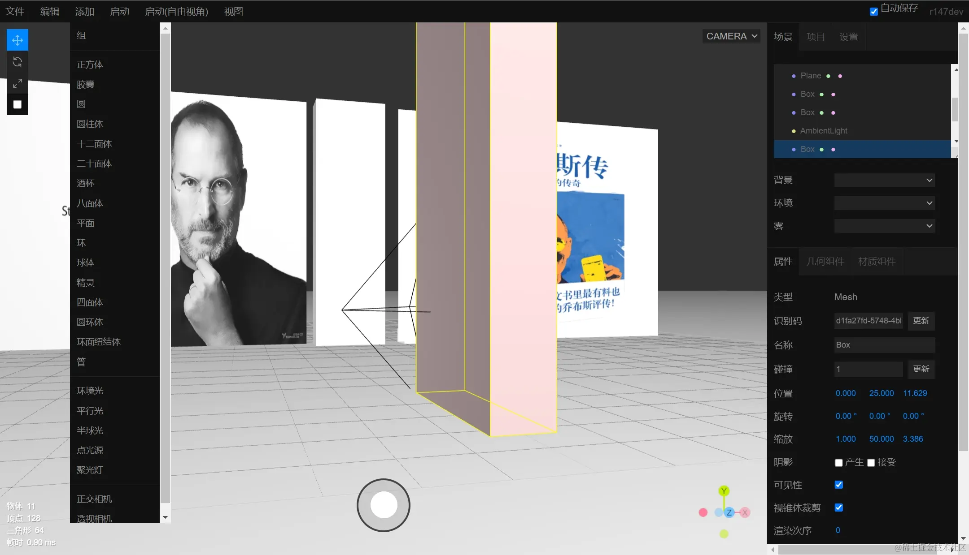
Task: Click the joystick circle control in viewport
Action: [384, 505]
